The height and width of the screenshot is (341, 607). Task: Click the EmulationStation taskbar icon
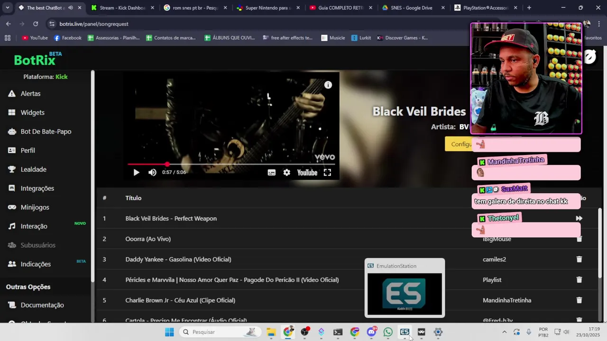coord(405,332)
